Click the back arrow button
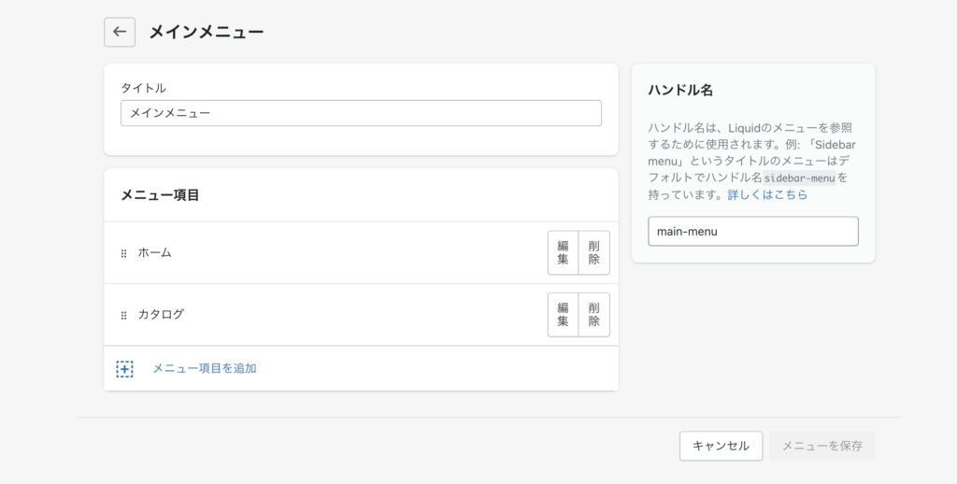 point(119,32)
